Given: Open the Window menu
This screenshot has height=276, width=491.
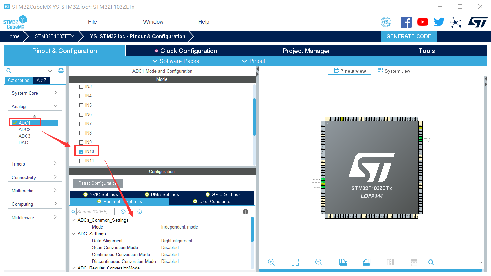Looking at the screenshot, I should pos(153,22).
